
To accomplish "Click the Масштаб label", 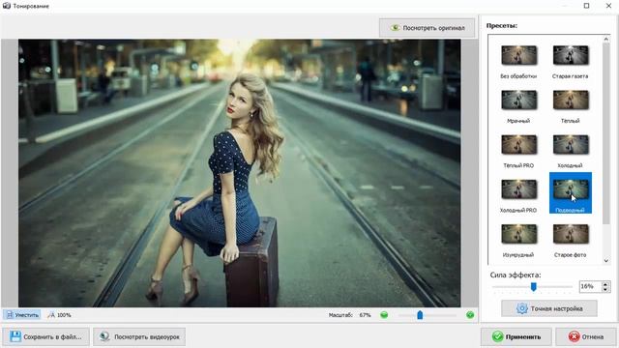I will [340, 315].
